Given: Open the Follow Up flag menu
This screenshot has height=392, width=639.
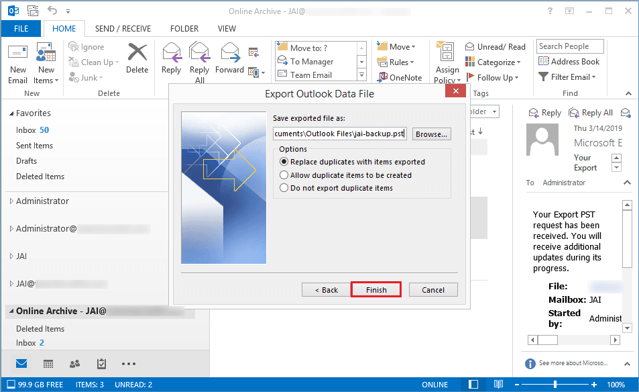Looking at the screenshot, I should point(492,77).
